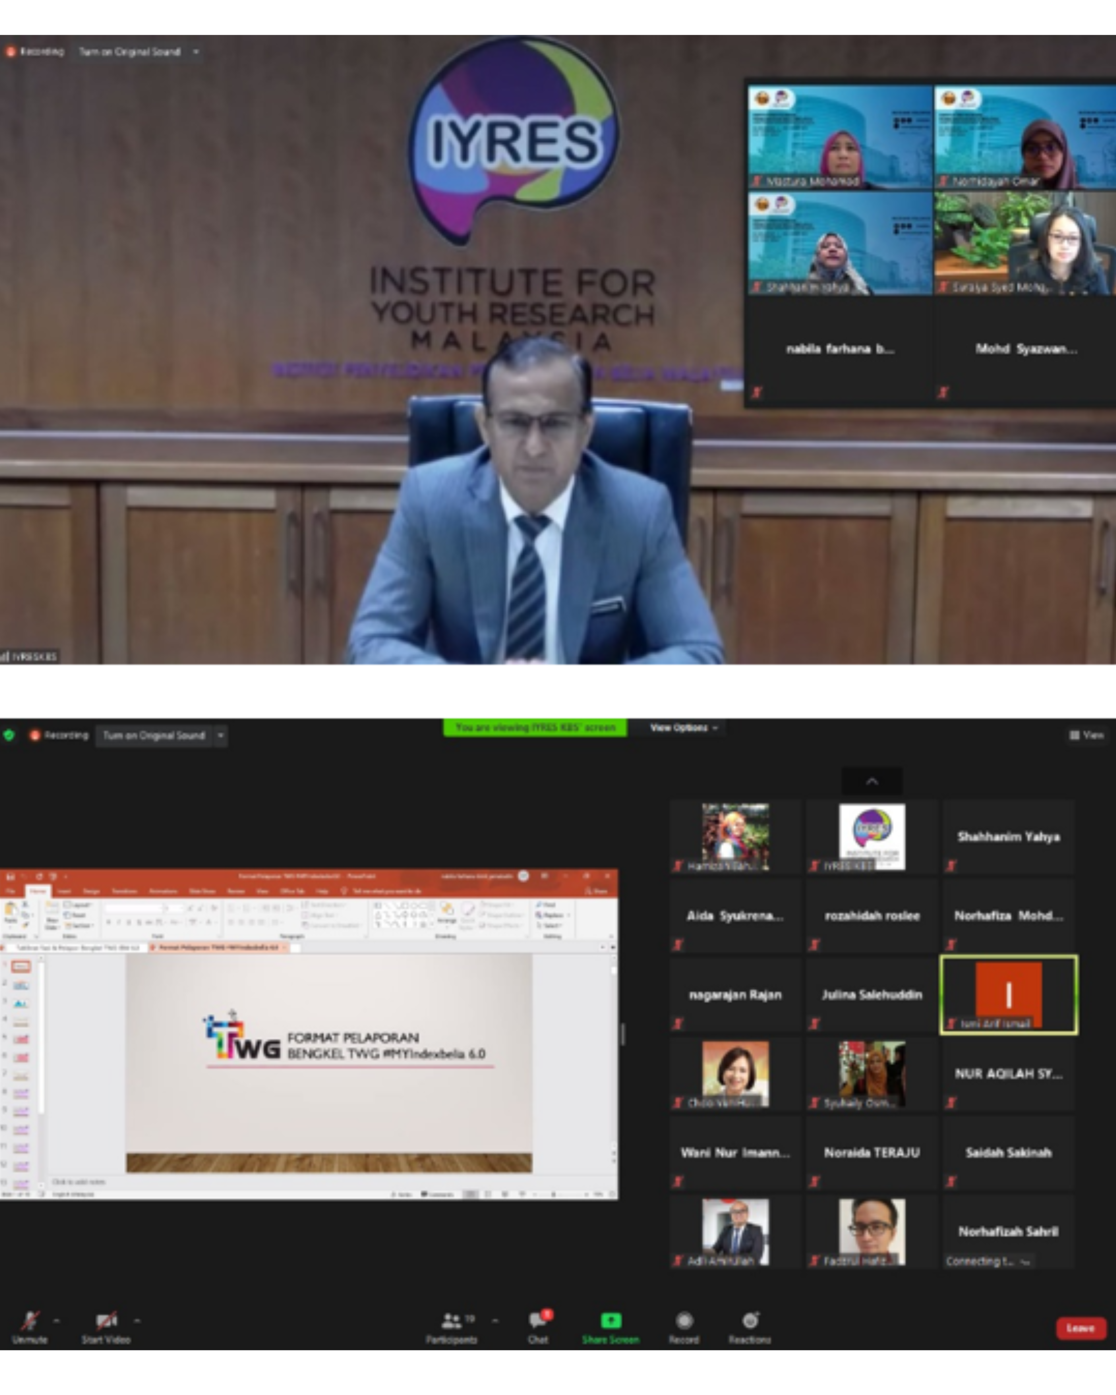The height and width of the screenshot is (1395, 1116).
Task: Open the PowerPoint Design tab
Action: [91, 892]
